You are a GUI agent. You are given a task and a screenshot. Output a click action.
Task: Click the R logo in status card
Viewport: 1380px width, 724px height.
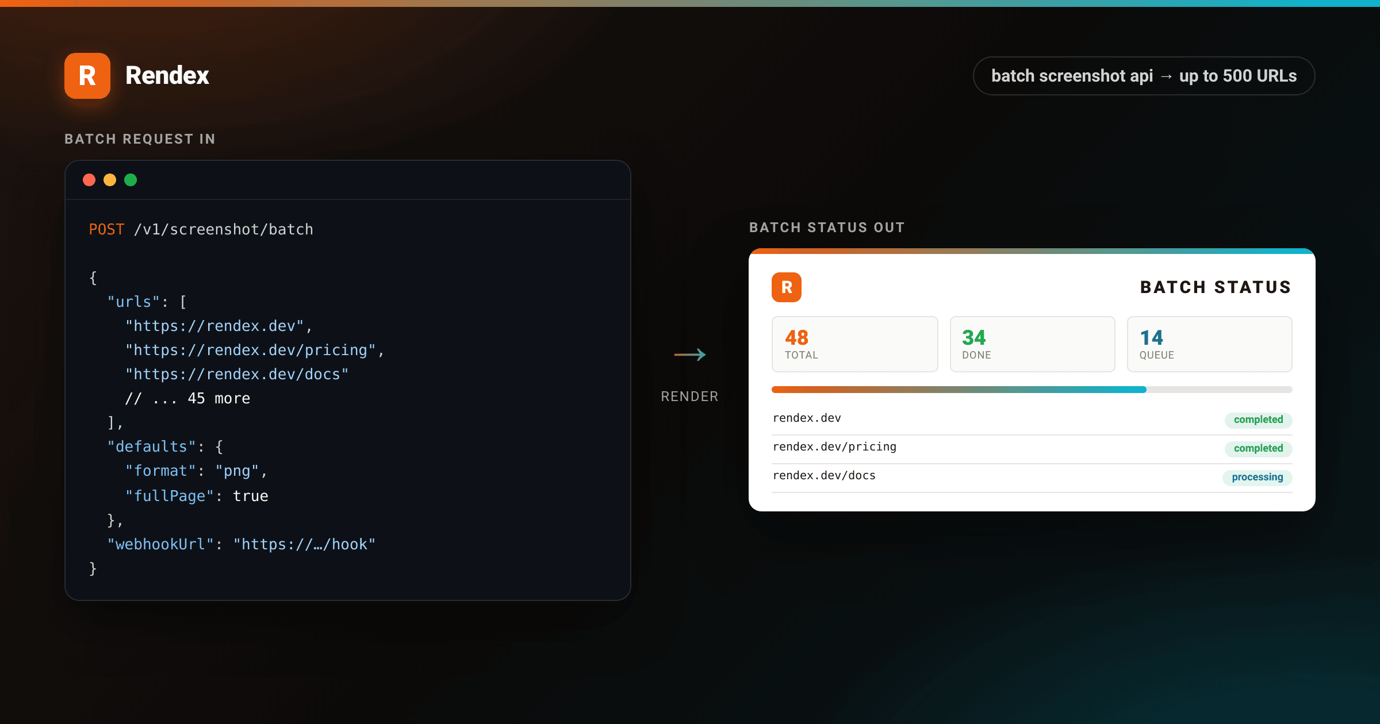click(787, 287)
